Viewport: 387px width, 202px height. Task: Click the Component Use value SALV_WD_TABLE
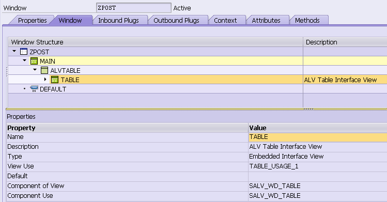pyautogui.click(x=275, y=196)
